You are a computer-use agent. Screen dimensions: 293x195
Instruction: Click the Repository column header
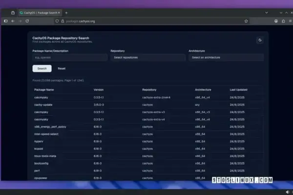pos(149,90)
